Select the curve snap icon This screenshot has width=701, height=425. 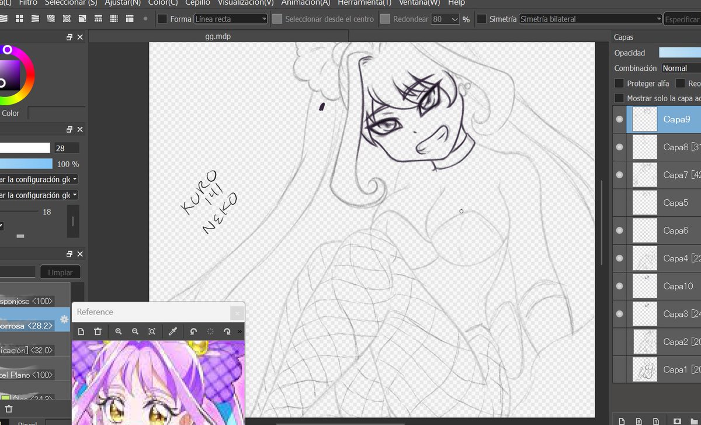pos(82,19)
